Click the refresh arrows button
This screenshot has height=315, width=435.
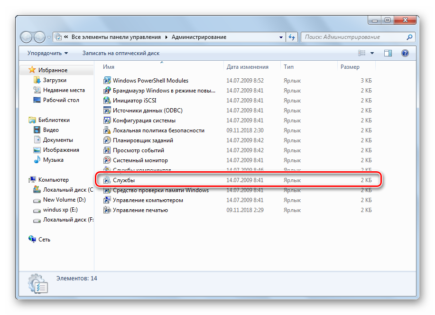tap(292, 37)
